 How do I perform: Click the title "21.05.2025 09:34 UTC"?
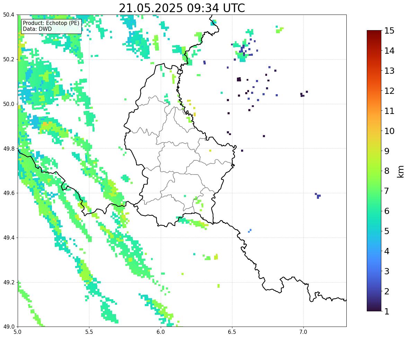click(182, 8)
